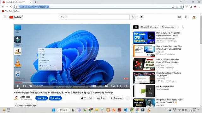The image size is (202, 113).
Task: Open Chrome tab search dropdown arrow
Action: (x=181, y=2)
